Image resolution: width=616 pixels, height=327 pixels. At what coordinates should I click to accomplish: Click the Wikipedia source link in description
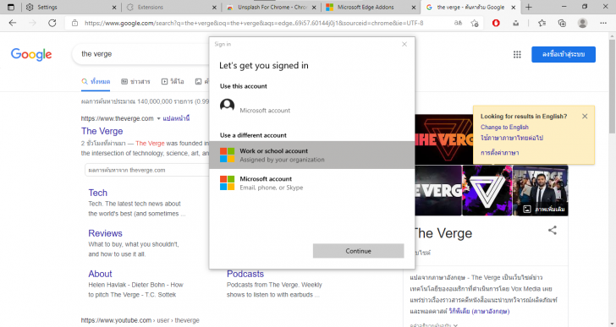coord(479,311)
